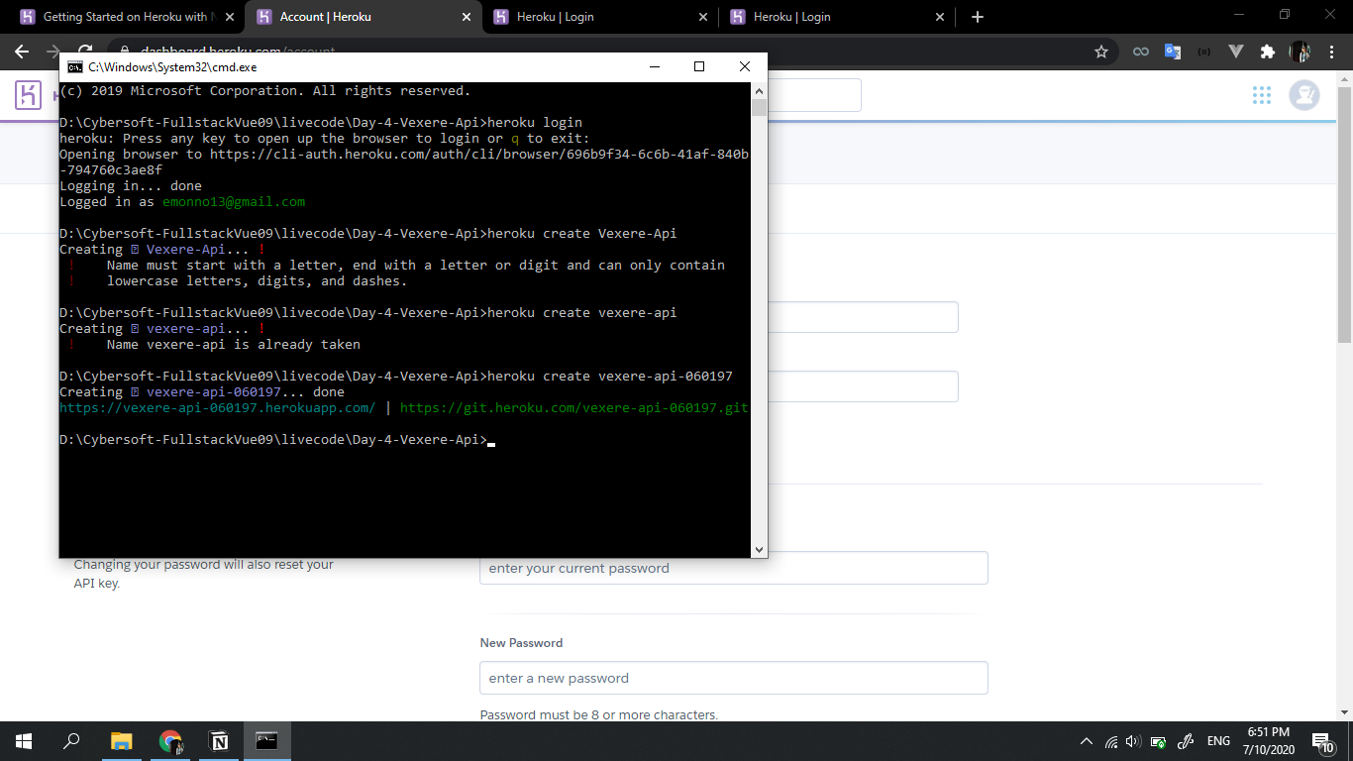Open Chrome's three-dot menu
Viewport: 1353px width, 761px height.
point(1332,51)
